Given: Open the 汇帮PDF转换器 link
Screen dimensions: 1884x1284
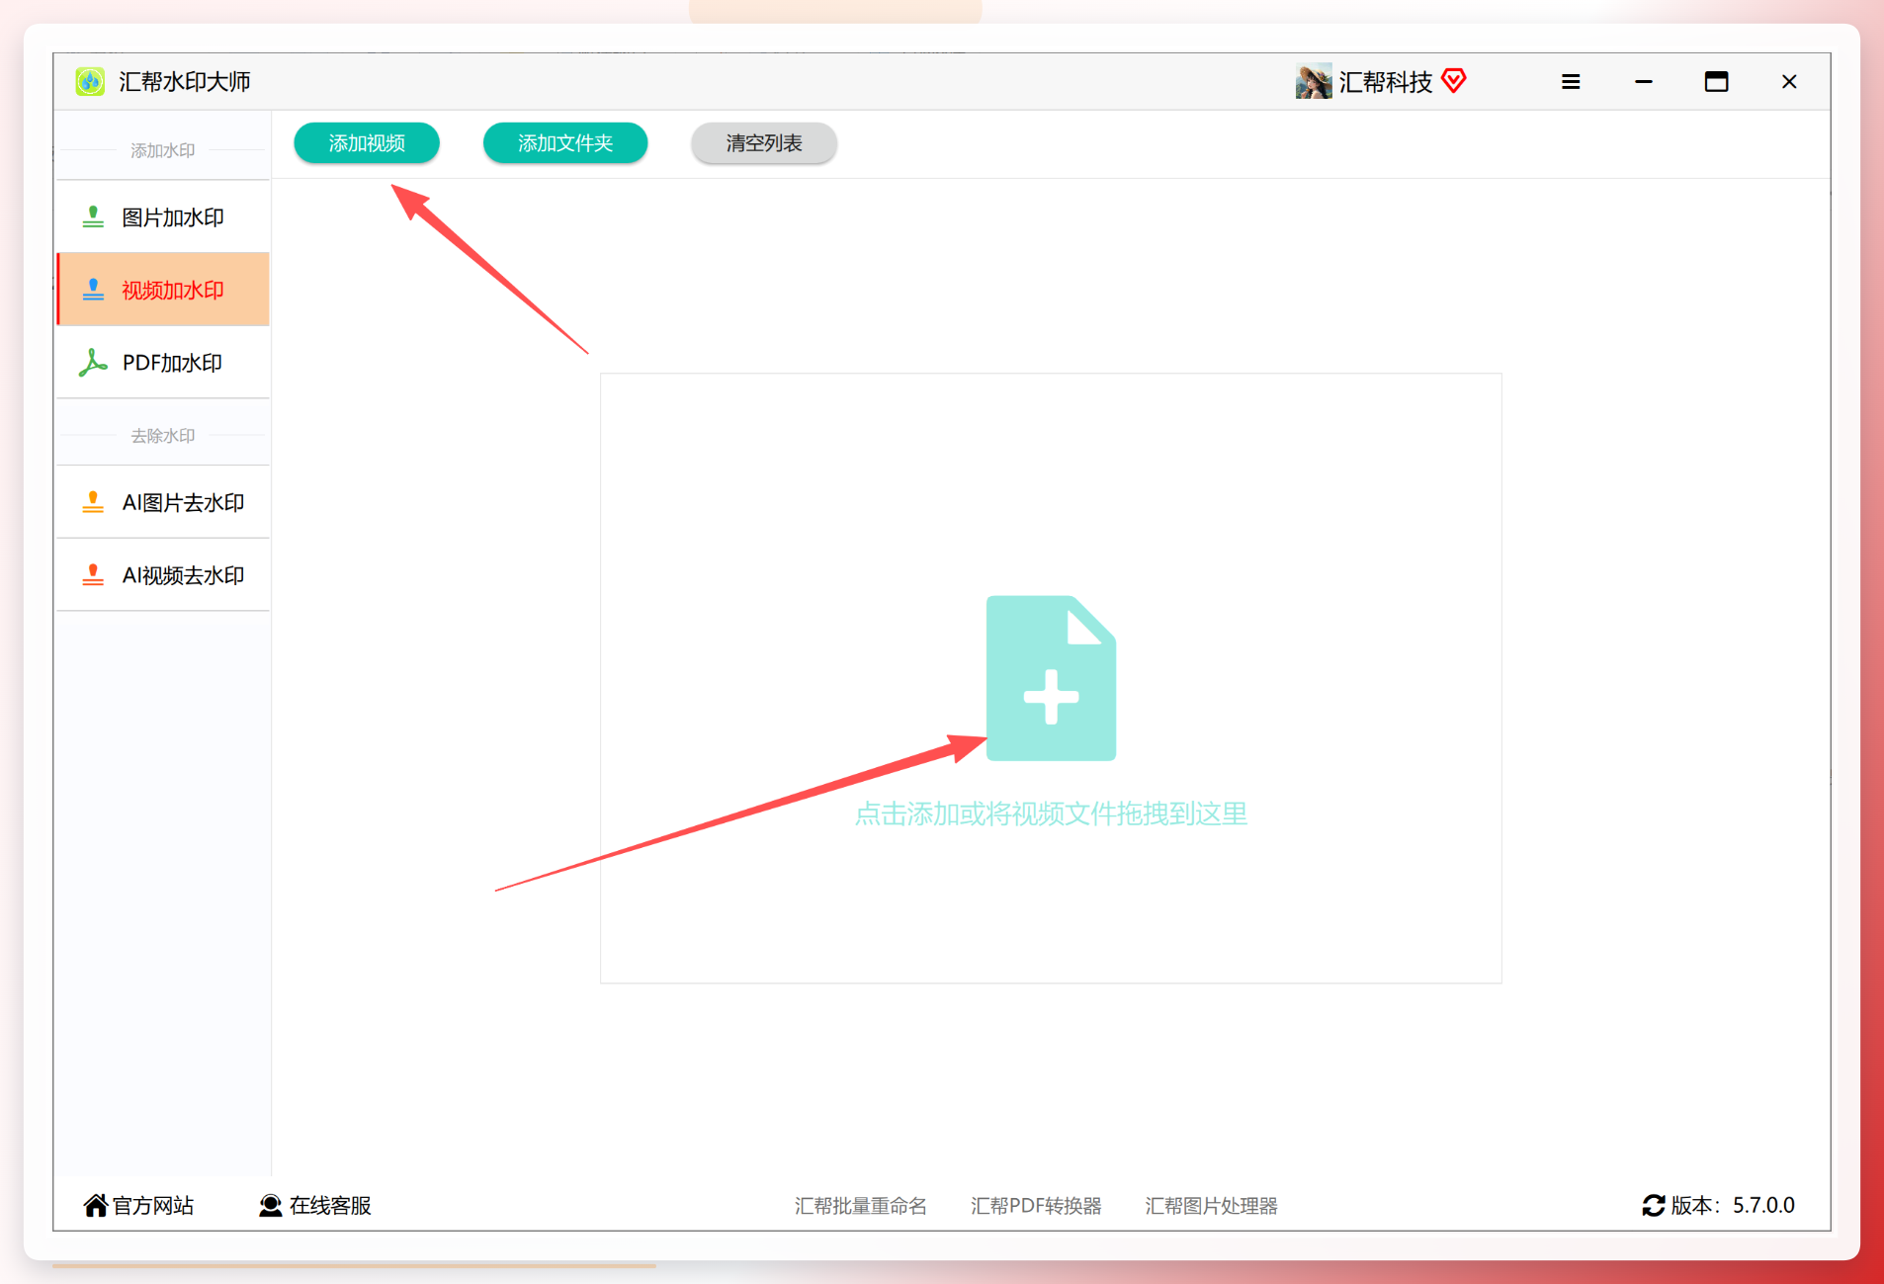Looking at the screenshot, I should pos(1036,1206).
